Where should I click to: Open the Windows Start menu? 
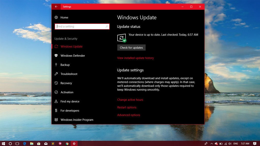pyautogui.click(x=3, y=143)
